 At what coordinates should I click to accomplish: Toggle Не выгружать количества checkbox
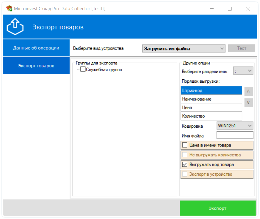[185, 155]
